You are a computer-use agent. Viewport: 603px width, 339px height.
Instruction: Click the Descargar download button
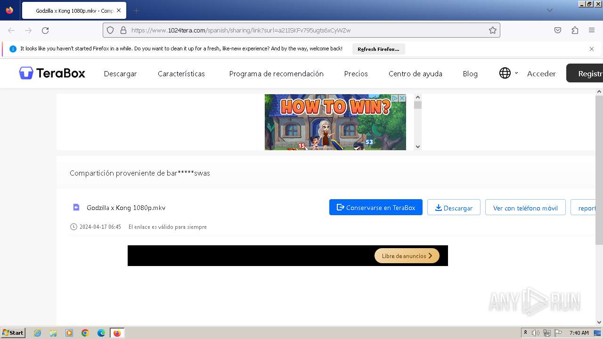[454, 208]
